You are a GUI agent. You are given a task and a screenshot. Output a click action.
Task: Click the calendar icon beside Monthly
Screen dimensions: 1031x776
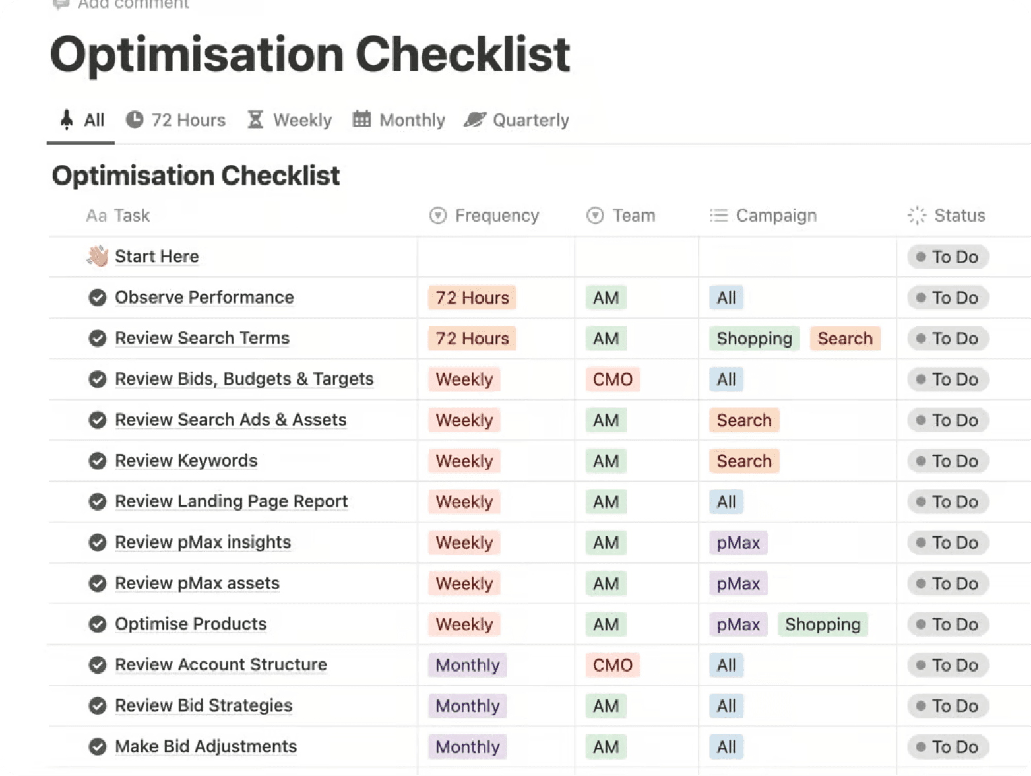(x=361, y=119)
